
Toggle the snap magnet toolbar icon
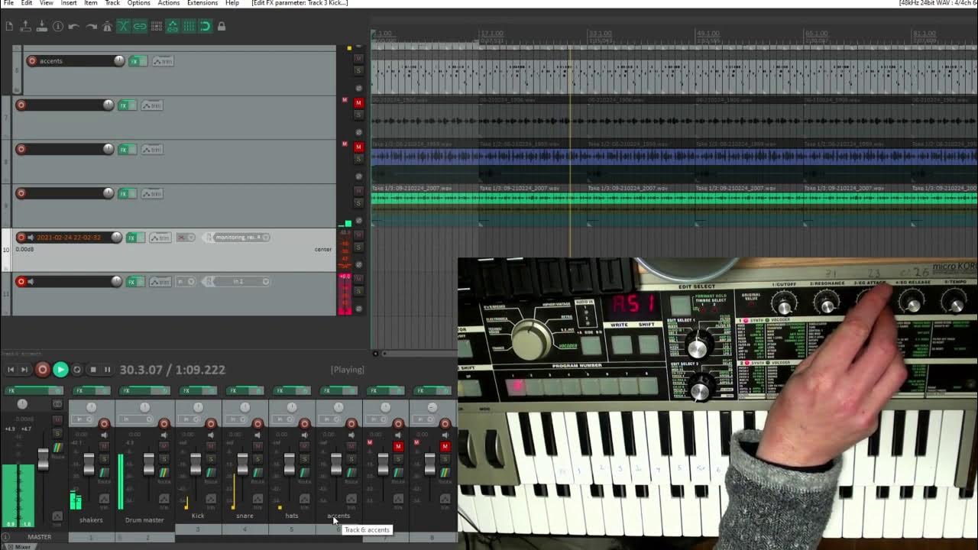tap(205, 26)
